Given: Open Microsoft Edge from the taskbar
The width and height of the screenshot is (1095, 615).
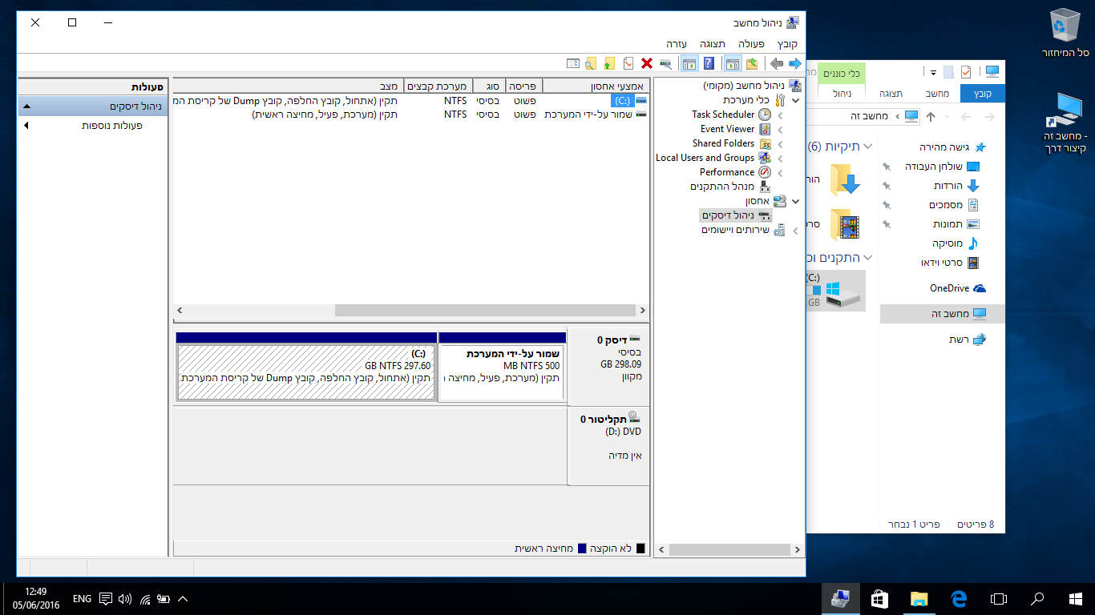Looking at the screenshot, I should pyautogui.click(x=958, y=598).
